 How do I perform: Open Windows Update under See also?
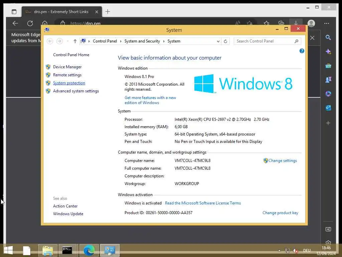[68, 214]
